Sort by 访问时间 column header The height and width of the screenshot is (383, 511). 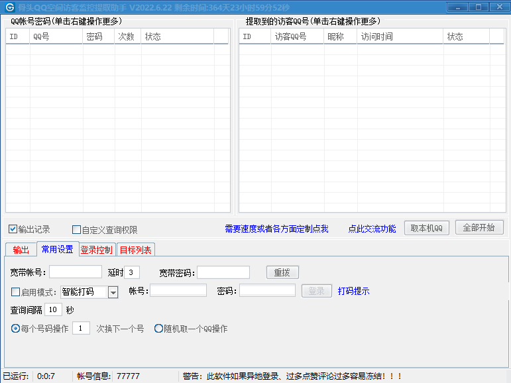(x=399, y=36)
